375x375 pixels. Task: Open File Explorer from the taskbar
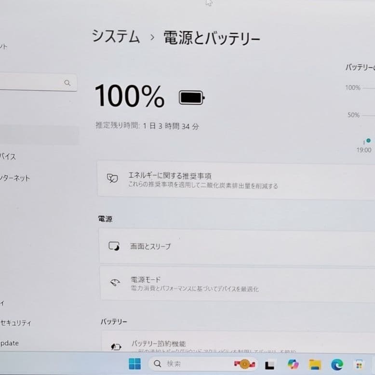(315, 364)
